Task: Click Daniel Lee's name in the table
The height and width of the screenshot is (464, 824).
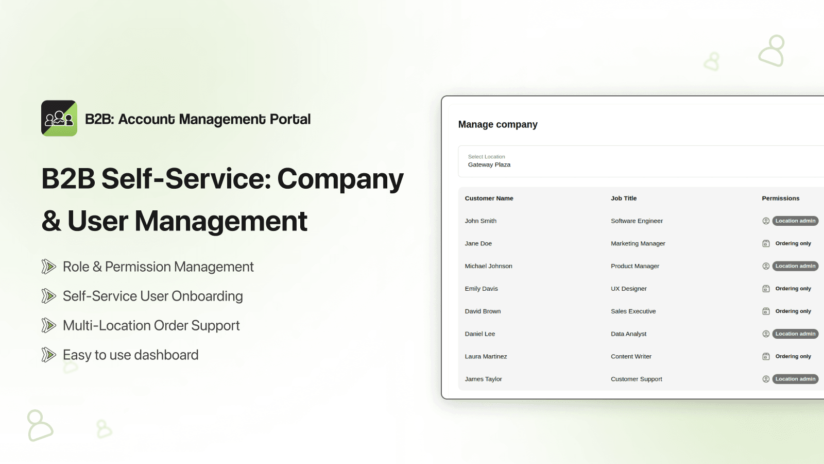Action: click(x=479, y=334)
